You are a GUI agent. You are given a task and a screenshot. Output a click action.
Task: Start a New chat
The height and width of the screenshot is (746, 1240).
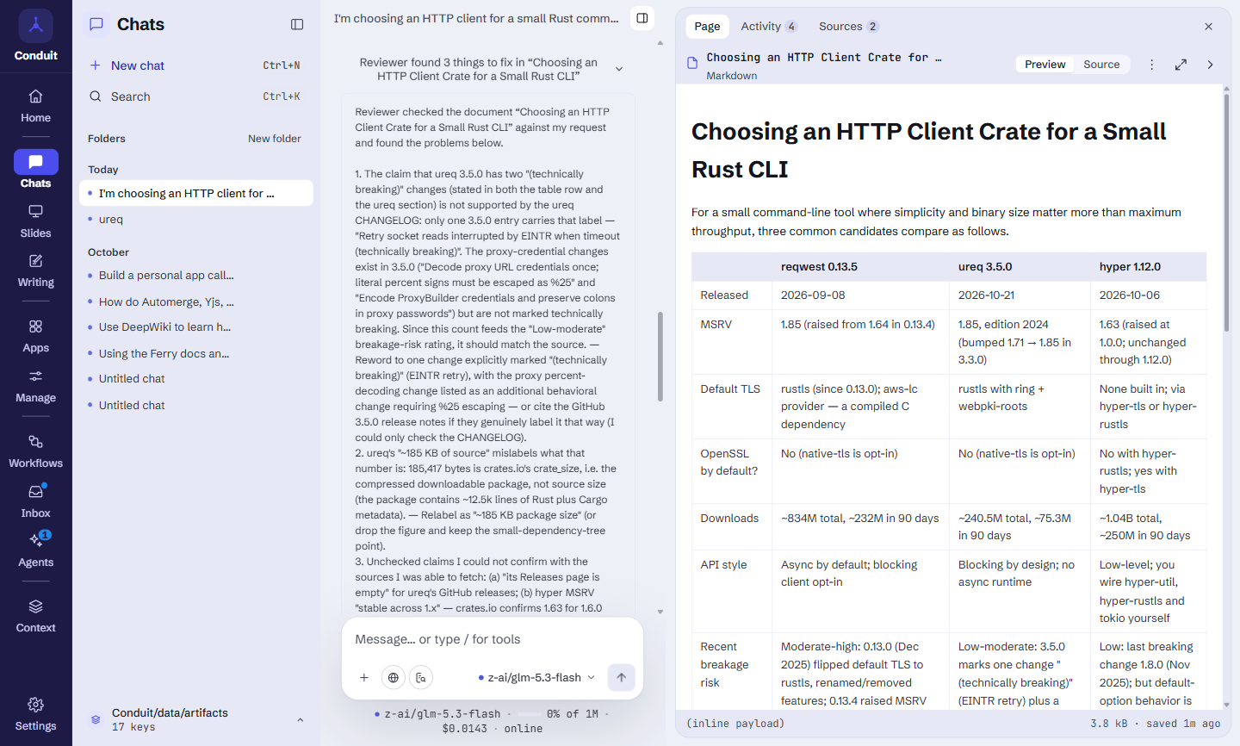coord(195,65)
